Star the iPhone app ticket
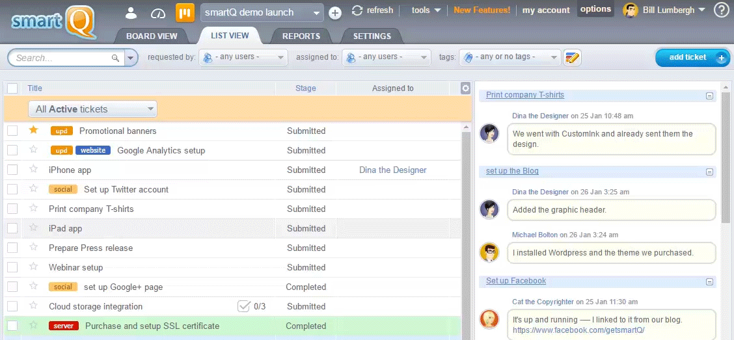The image size is (734, 340). 34,170
